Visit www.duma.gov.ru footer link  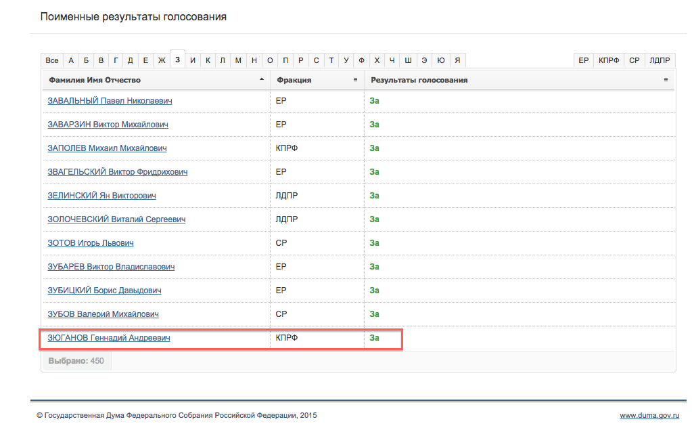pos(649,415)
